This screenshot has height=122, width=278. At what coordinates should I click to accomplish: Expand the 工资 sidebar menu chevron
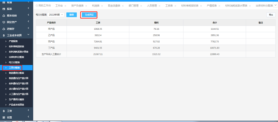coord(28,110)
